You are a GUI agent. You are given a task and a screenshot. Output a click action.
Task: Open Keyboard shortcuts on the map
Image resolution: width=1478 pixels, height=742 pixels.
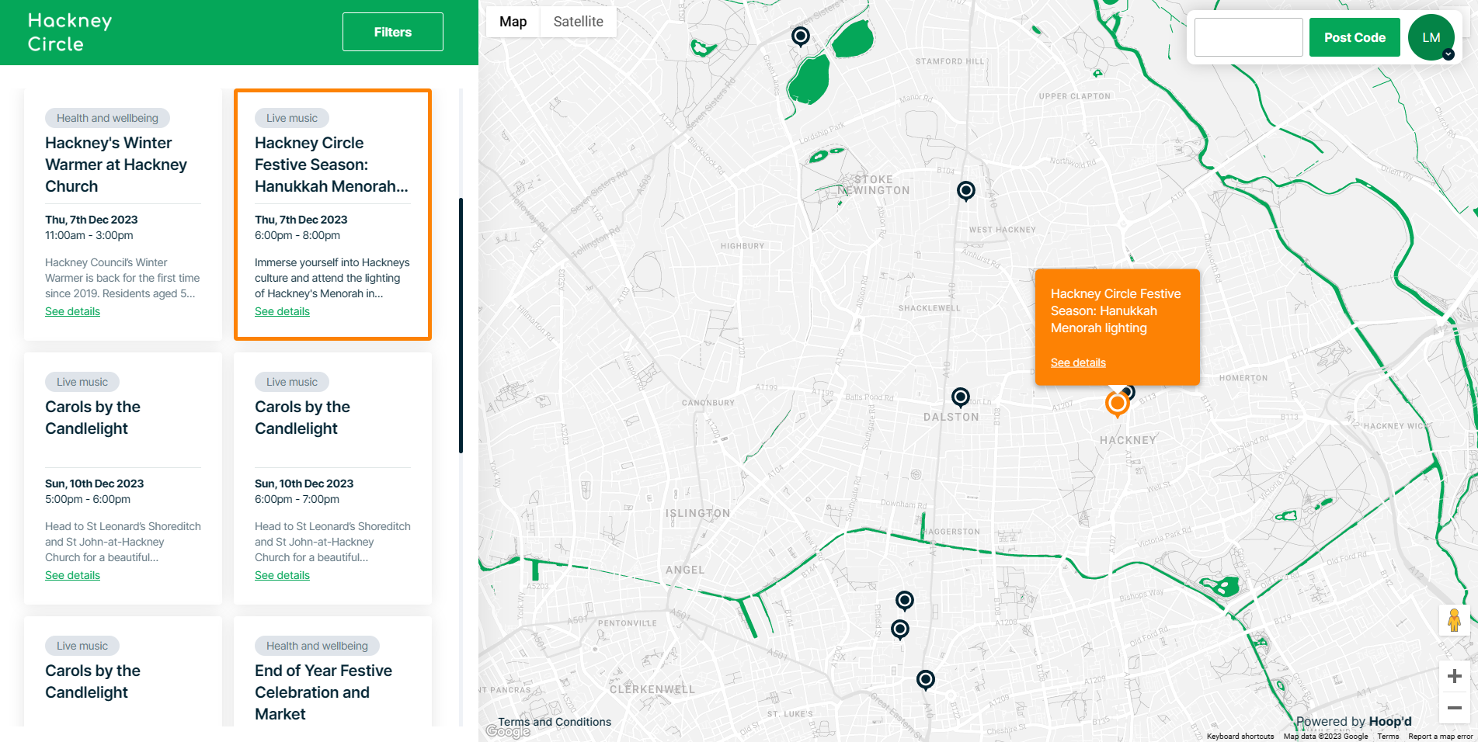1240,737
